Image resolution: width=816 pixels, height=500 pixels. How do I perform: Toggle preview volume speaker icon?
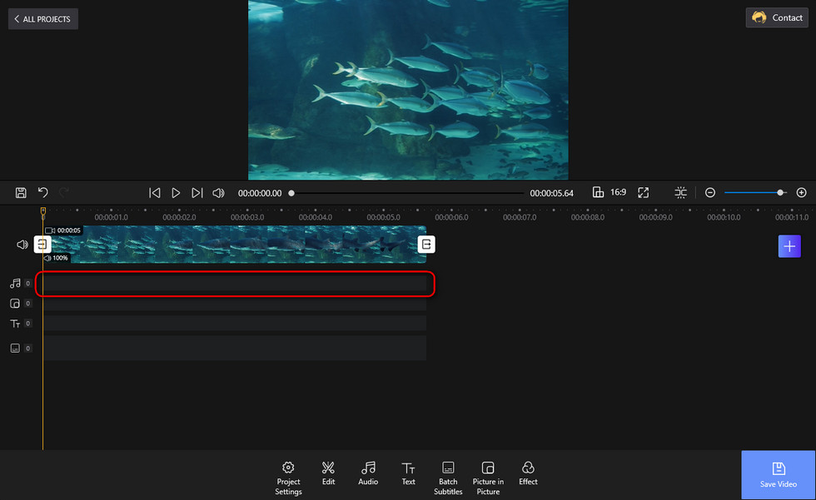pos(218,193)
